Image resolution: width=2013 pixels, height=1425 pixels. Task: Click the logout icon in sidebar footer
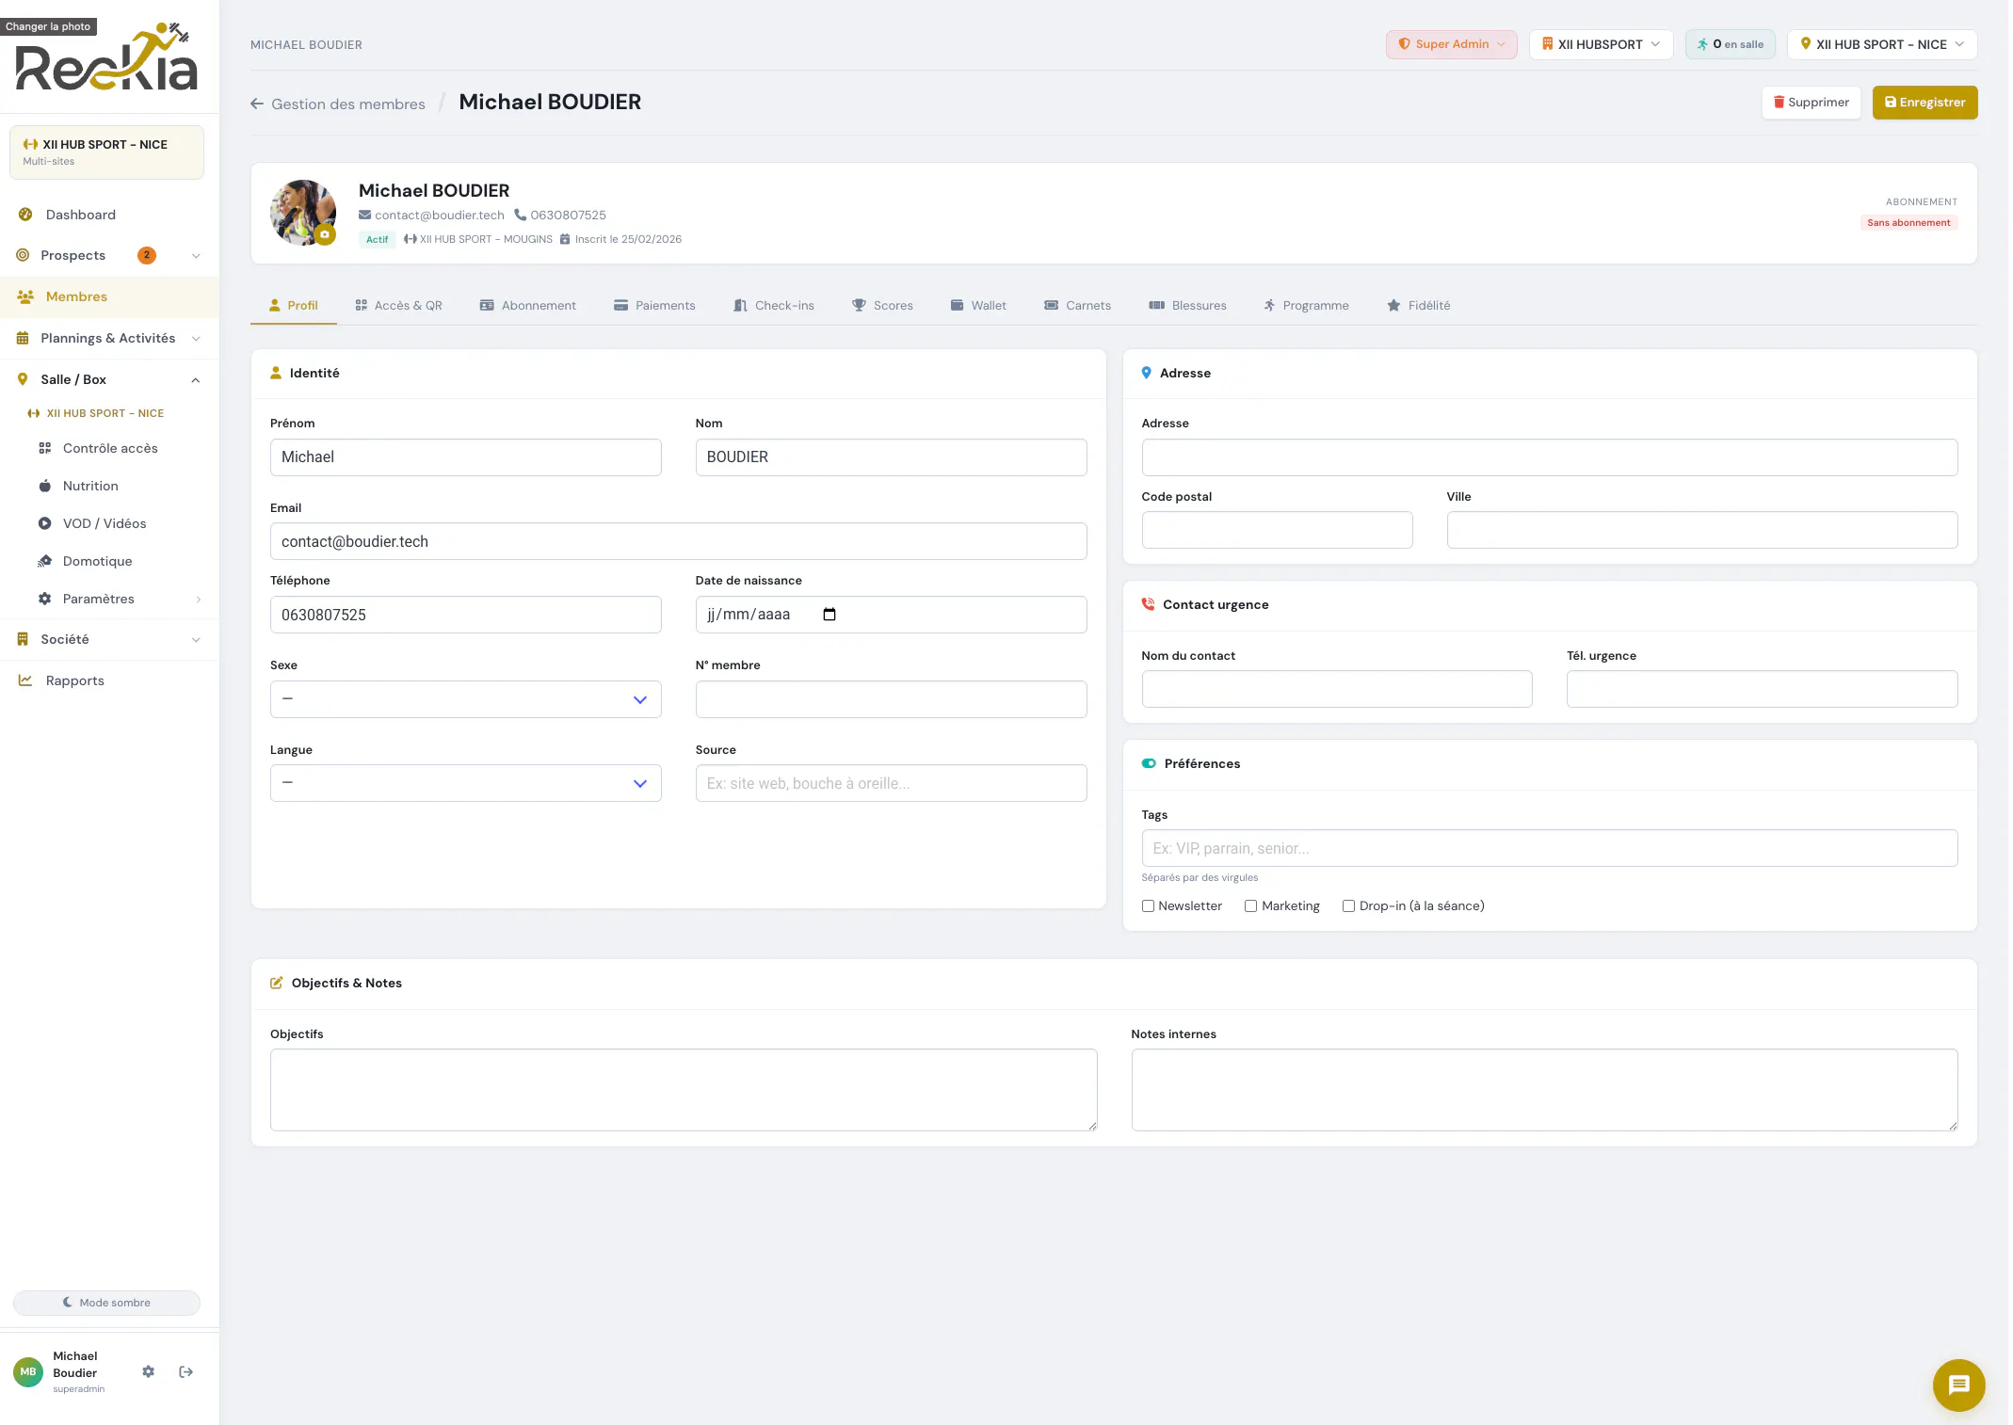(185, 1371)
